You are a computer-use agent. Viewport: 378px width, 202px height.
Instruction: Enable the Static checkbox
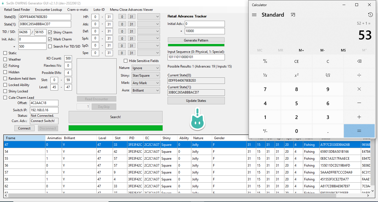[x=5, y=53]
